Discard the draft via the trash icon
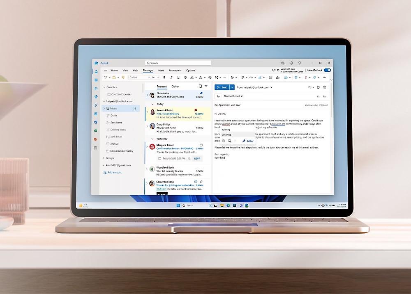The height and width of the screenshot is (294, 411). pos(324,87)
